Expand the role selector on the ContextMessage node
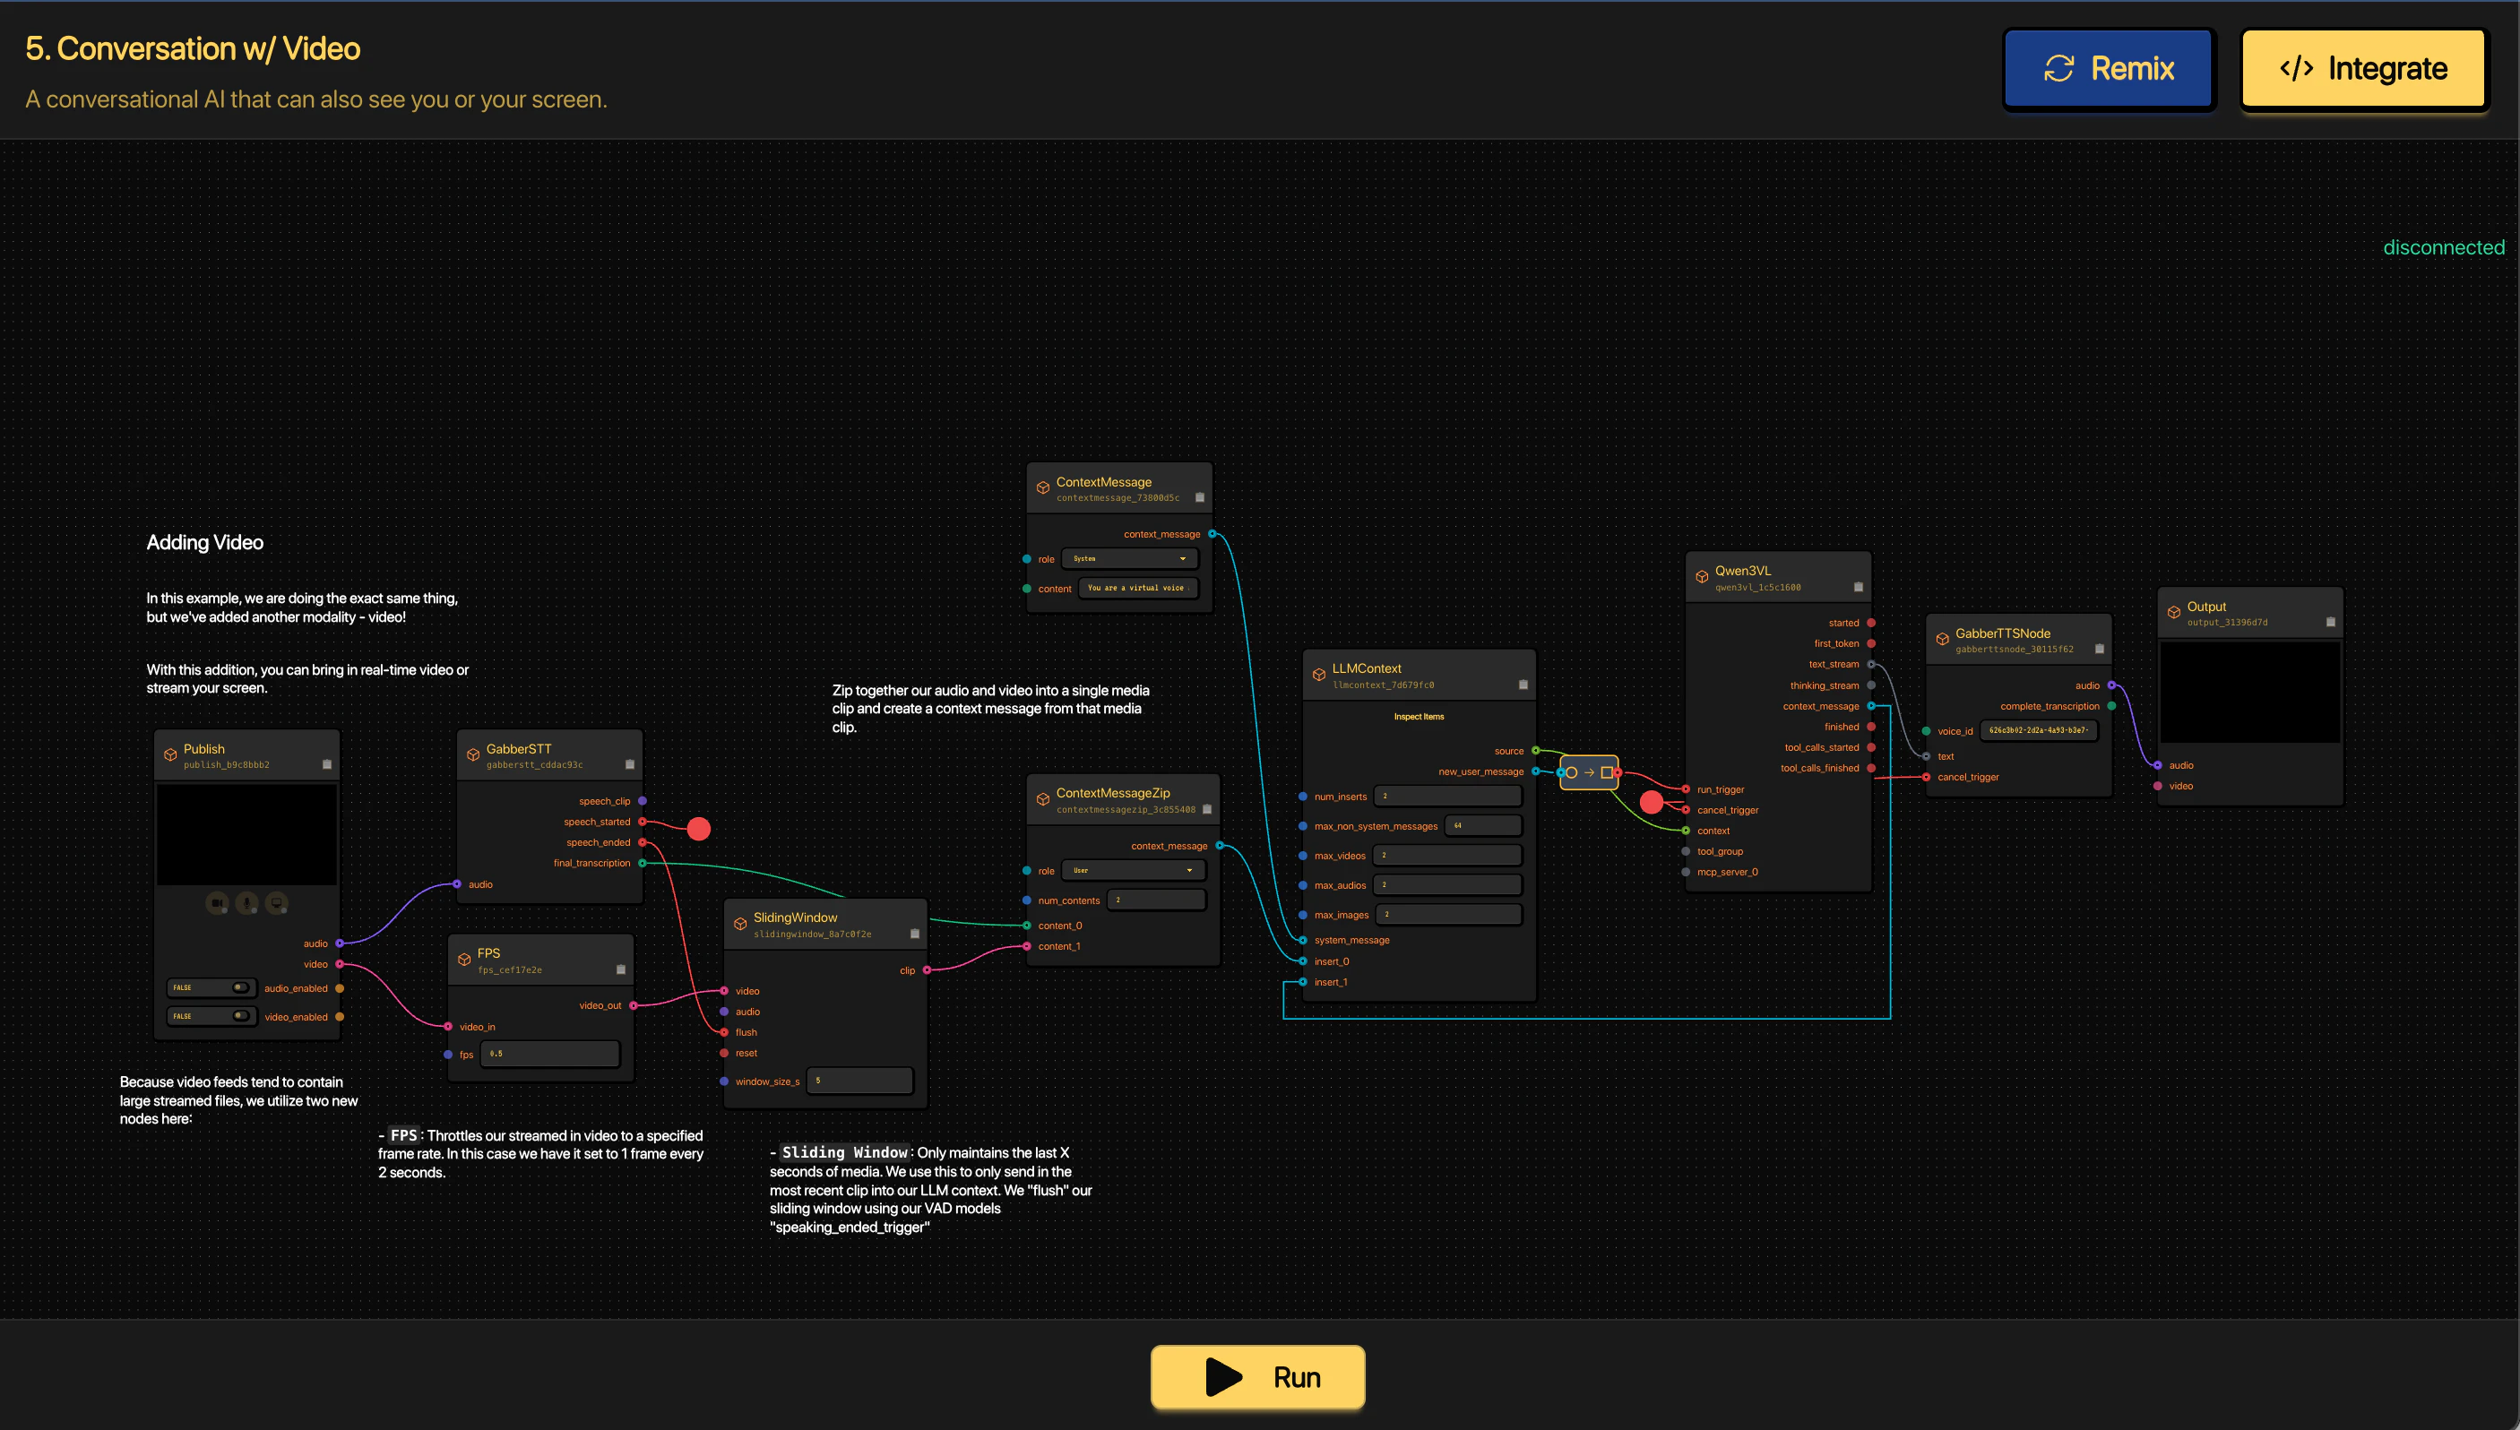Viewport: 2520px width, 1430px height. pyautogui.click(x=1129, y=558)
